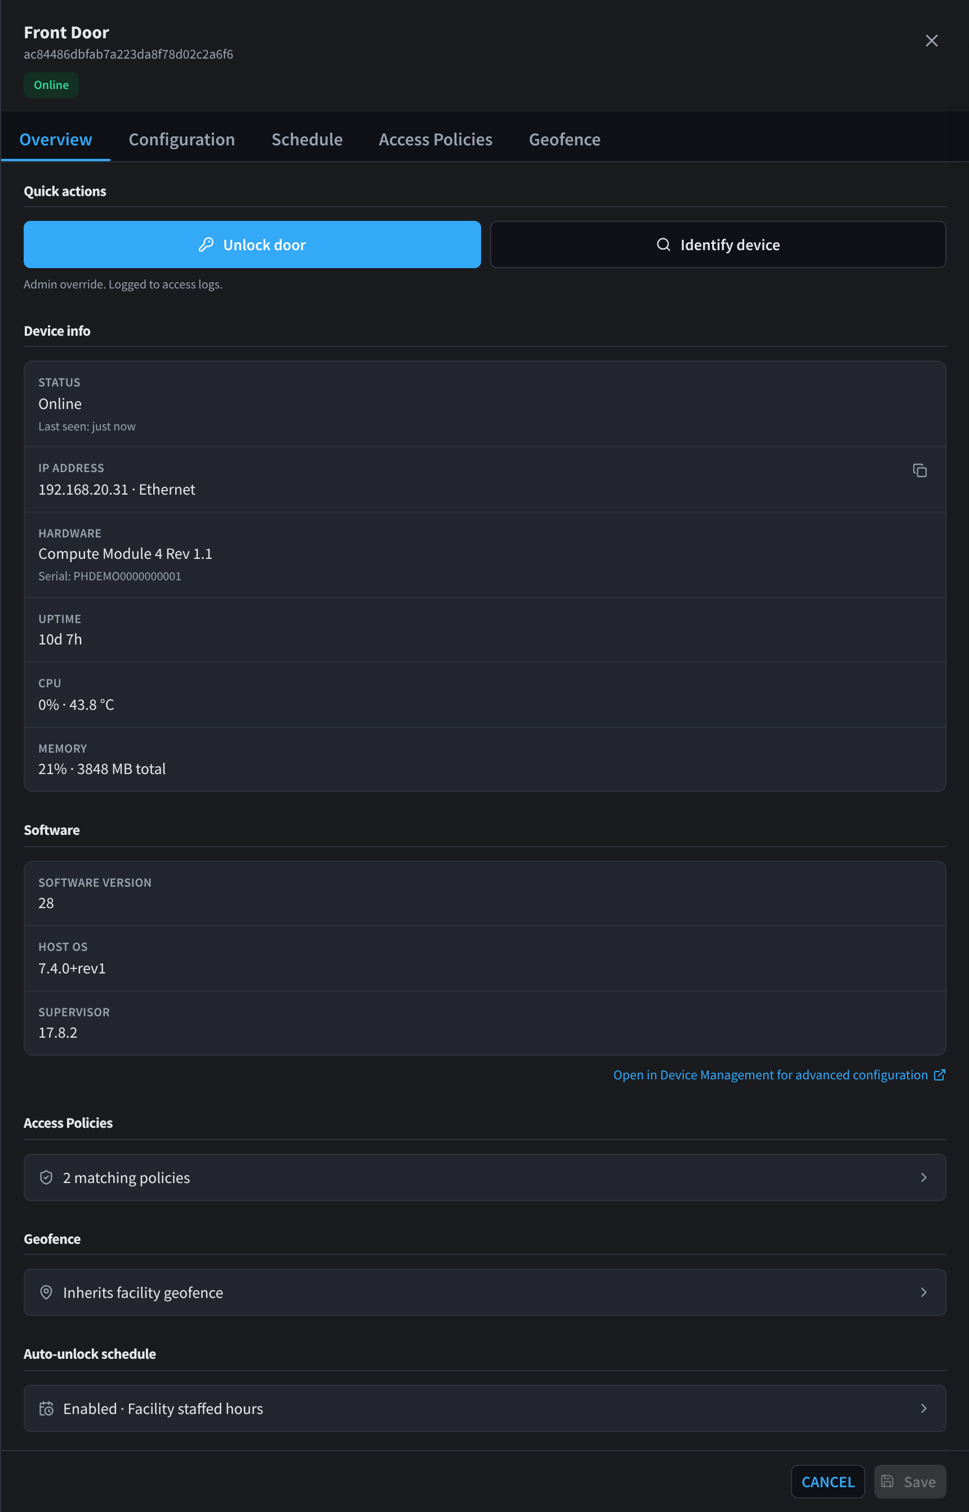Select IP address 192.168.20.31 · Ethernet text
Viewport: 969px width, 1512px height.
[x=117, y=490]
